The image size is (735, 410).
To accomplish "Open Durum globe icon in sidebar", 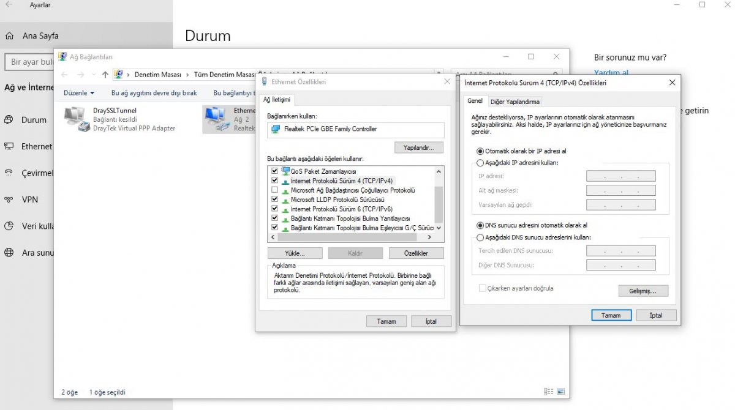I will pyautogui.click(x=9, y=120).
